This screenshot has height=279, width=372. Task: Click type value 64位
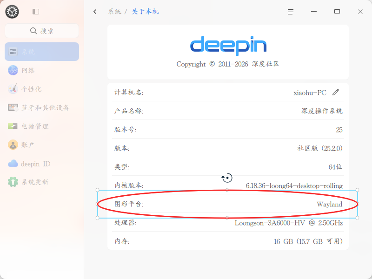(335, 167)
